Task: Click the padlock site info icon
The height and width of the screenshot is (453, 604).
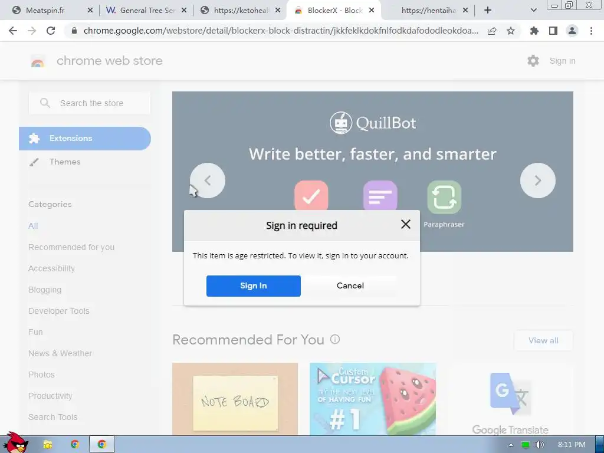Action: tap(74, 31)
